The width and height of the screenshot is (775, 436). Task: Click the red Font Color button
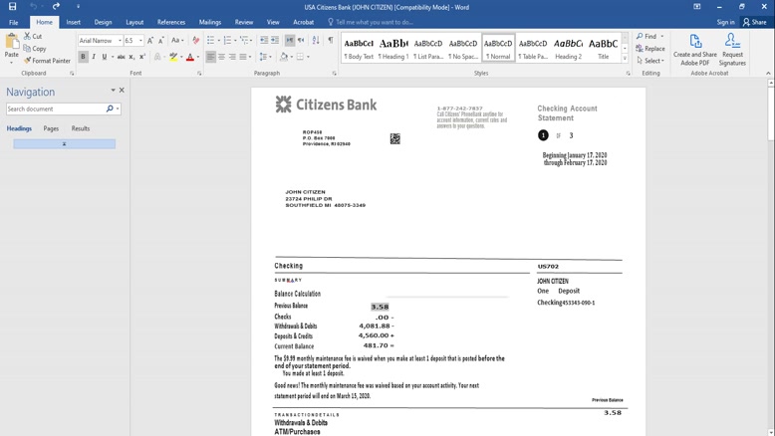tap(190, 57)
